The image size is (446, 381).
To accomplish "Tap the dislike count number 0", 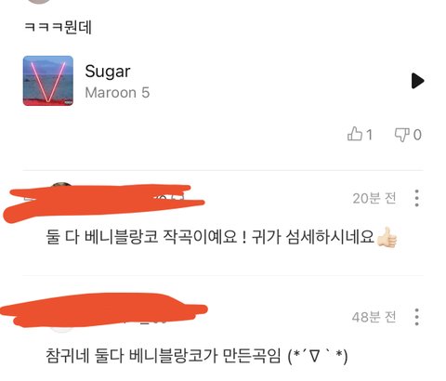I will point(417,135).
